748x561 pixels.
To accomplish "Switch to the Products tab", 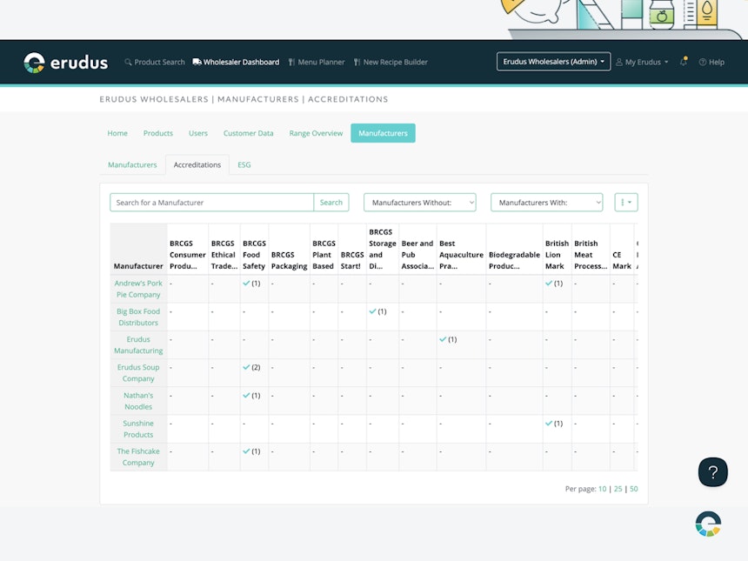I will tap(158, 133).
